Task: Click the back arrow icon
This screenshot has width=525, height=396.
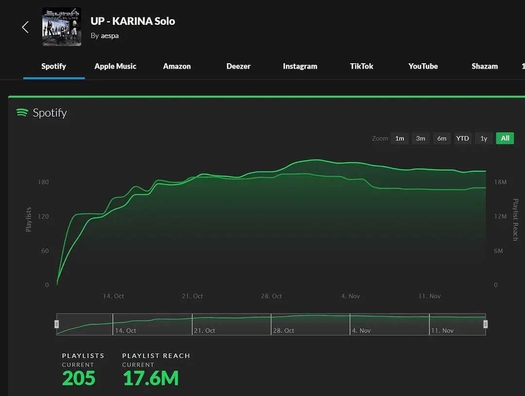Action: coord(25,27)
